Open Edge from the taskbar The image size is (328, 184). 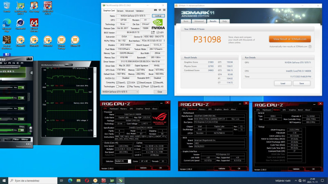(x=70, y=180)
